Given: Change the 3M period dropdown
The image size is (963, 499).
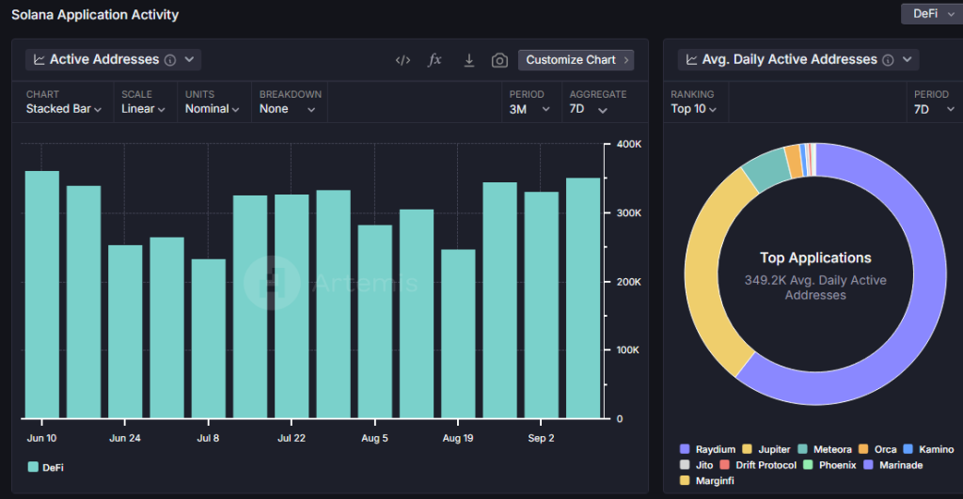Looking at the screenshot, I should tap(529, 109).
